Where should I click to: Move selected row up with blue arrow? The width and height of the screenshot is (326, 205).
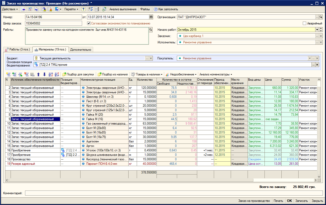[39, 74]
